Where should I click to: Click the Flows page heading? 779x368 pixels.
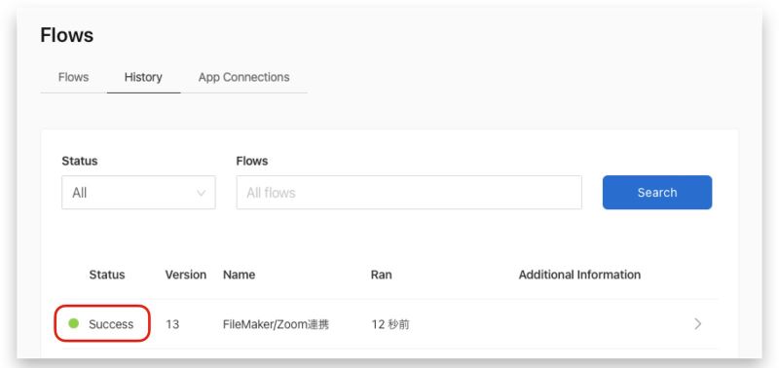66,35
